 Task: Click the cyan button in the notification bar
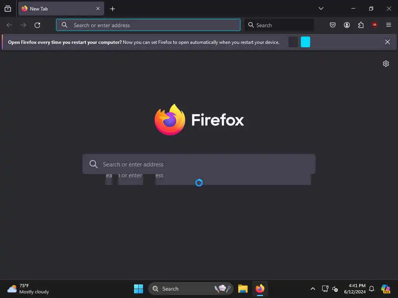tap(305, 42)
